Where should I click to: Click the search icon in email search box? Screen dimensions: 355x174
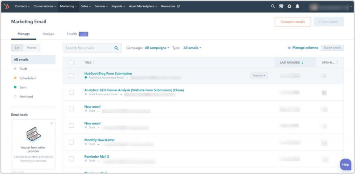[116, 48]
